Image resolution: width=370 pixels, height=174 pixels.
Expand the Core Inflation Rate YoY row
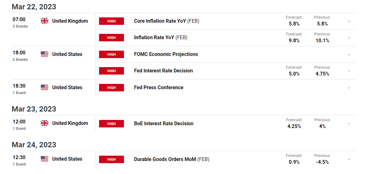pos(349,21)
